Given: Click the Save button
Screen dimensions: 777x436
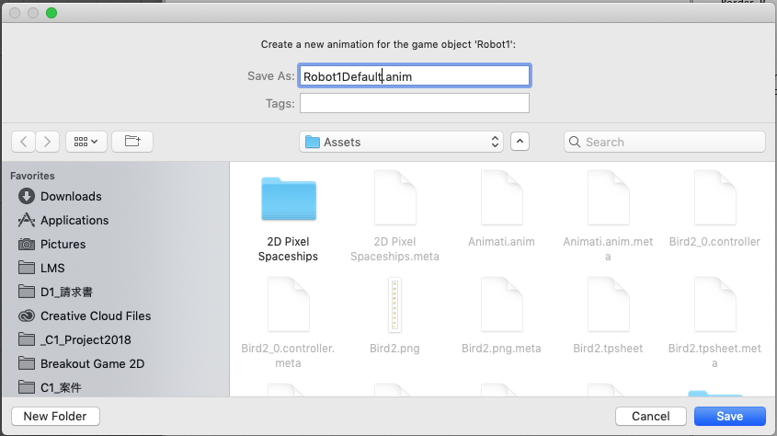Looking at the screenshot, I should (730, 417).
